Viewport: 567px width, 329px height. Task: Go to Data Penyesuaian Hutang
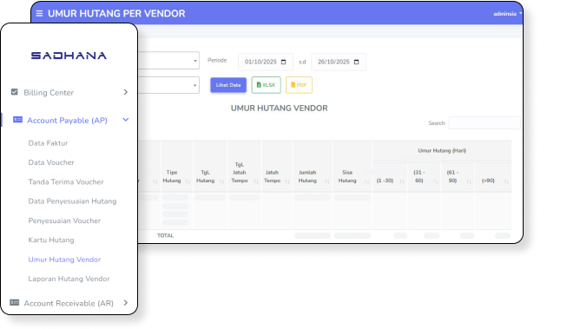(72, 201)
